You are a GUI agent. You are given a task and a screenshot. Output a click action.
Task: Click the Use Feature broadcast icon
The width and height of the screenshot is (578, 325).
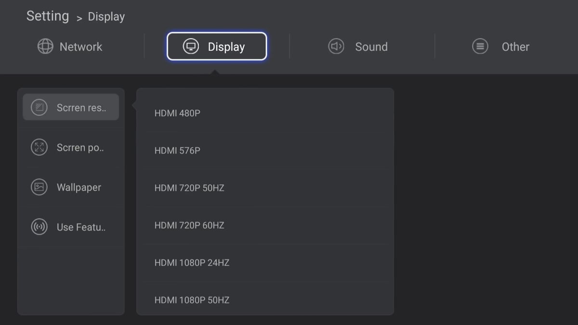point(39,227)
